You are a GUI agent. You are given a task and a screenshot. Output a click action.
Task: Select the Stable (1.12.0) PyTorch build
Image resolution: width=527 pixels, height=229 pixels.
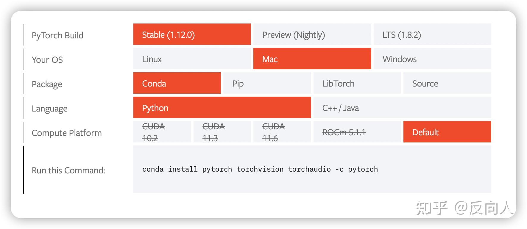192,34
